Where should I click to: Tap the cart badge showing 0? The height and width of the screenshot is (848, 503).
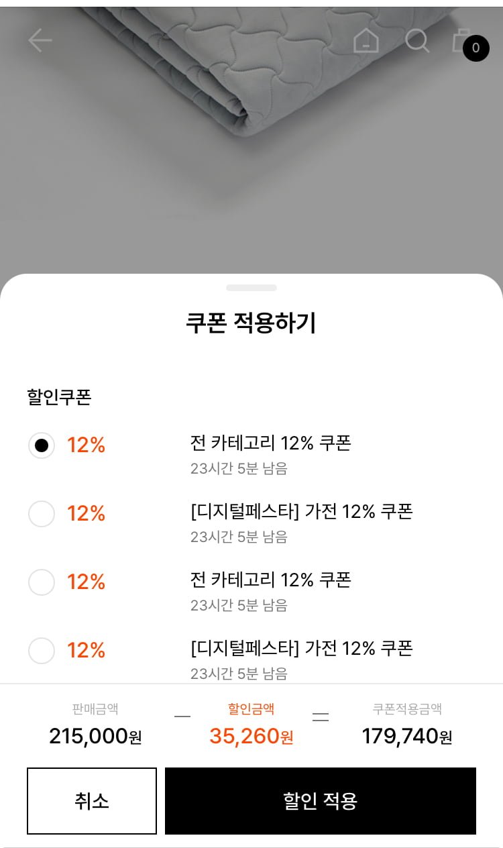coord(476,48)
